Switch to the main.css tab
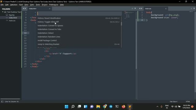 (x=148, y=9)
